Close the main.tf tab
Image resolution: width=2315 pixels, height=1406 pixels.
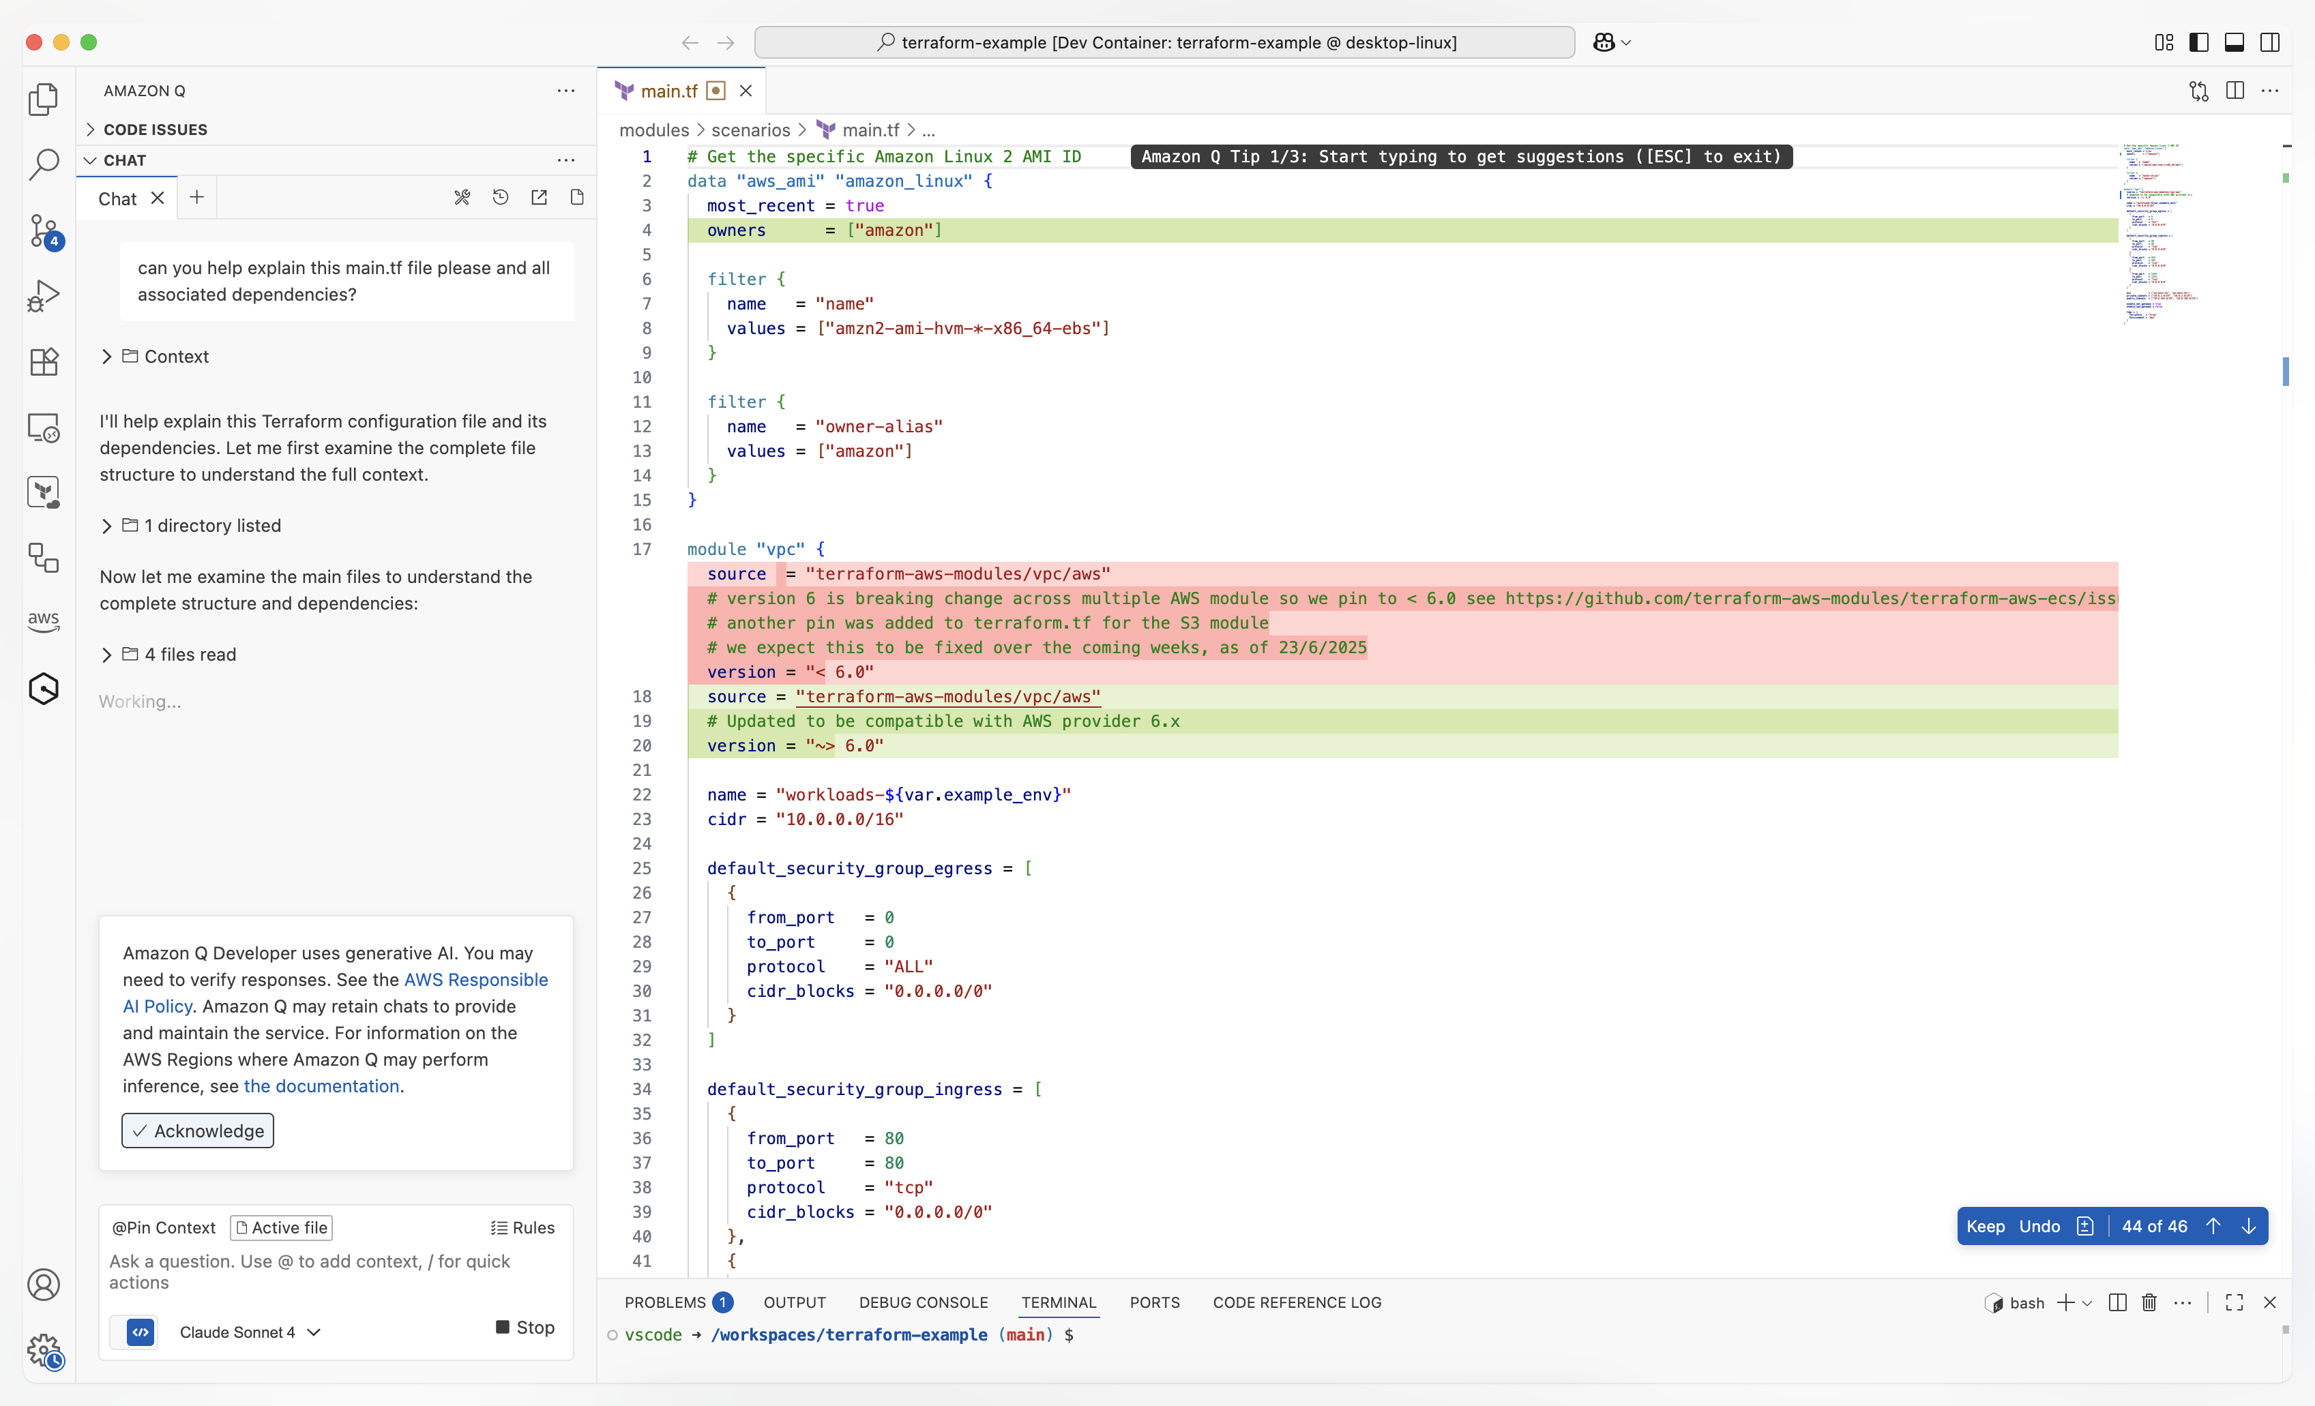click(x=746, y=90)
